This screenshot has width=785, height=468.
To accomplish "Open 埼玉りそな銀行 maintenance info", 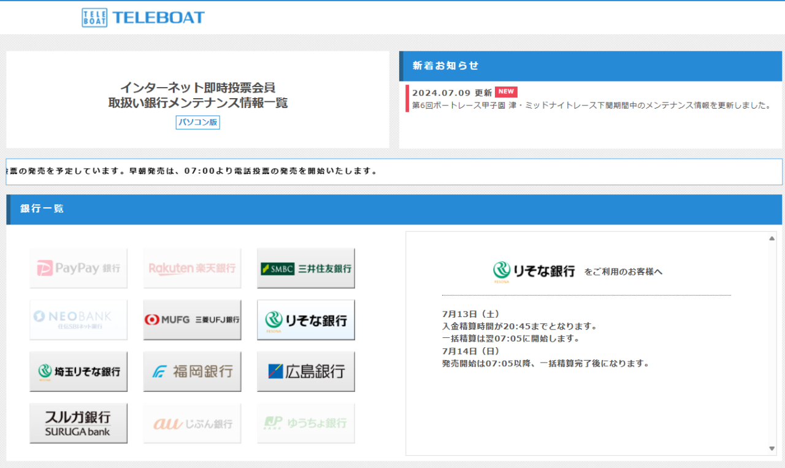I will point(78,371).
